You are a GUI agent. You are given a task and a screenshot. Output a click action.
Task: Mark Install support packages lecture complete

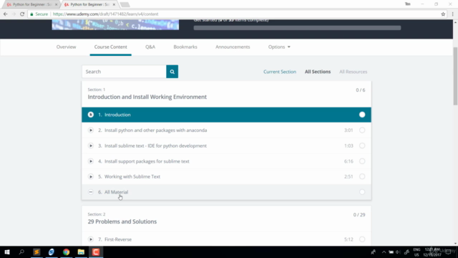pos(362,161)
